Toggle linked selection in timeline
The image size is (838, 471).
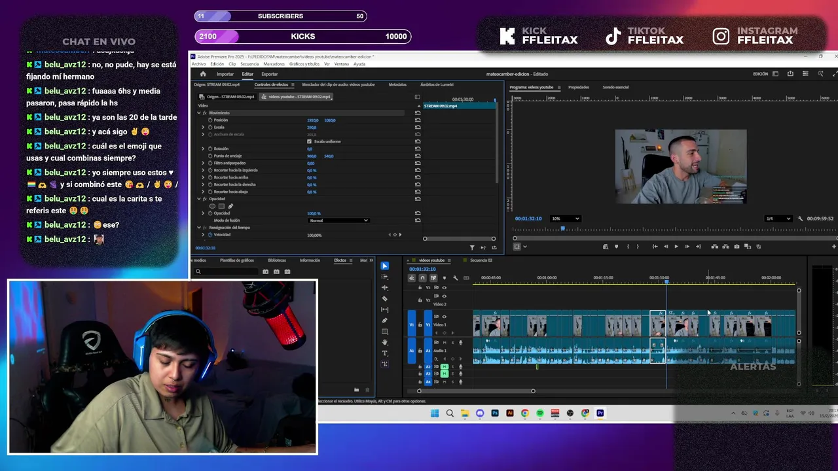pos(433,278)
